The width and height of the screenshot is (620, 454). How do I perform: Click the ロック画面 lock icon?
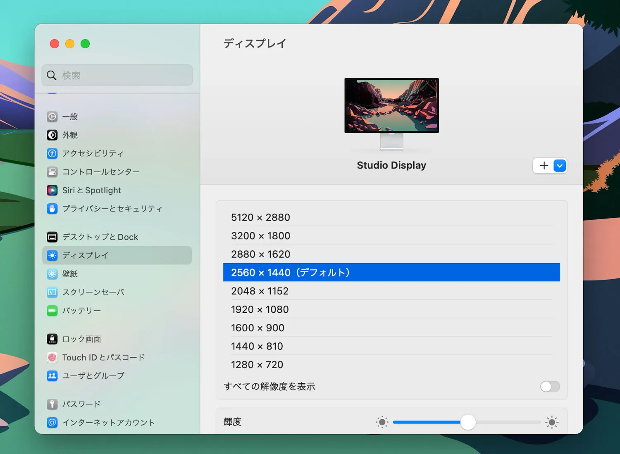coord(52,339)
